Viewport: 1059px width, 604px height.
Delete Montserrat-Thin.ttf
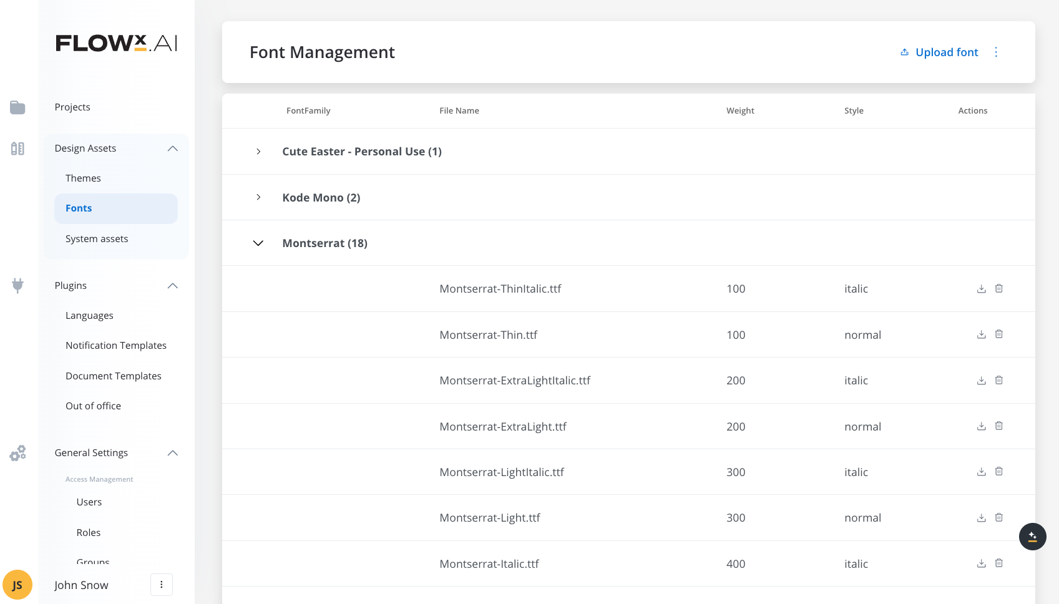click(x=998, y=334)
